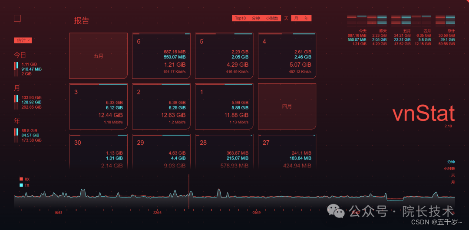This screenshot has height=230, width=469.
Task: Select the 天 report tab
Action: (286, 19)
